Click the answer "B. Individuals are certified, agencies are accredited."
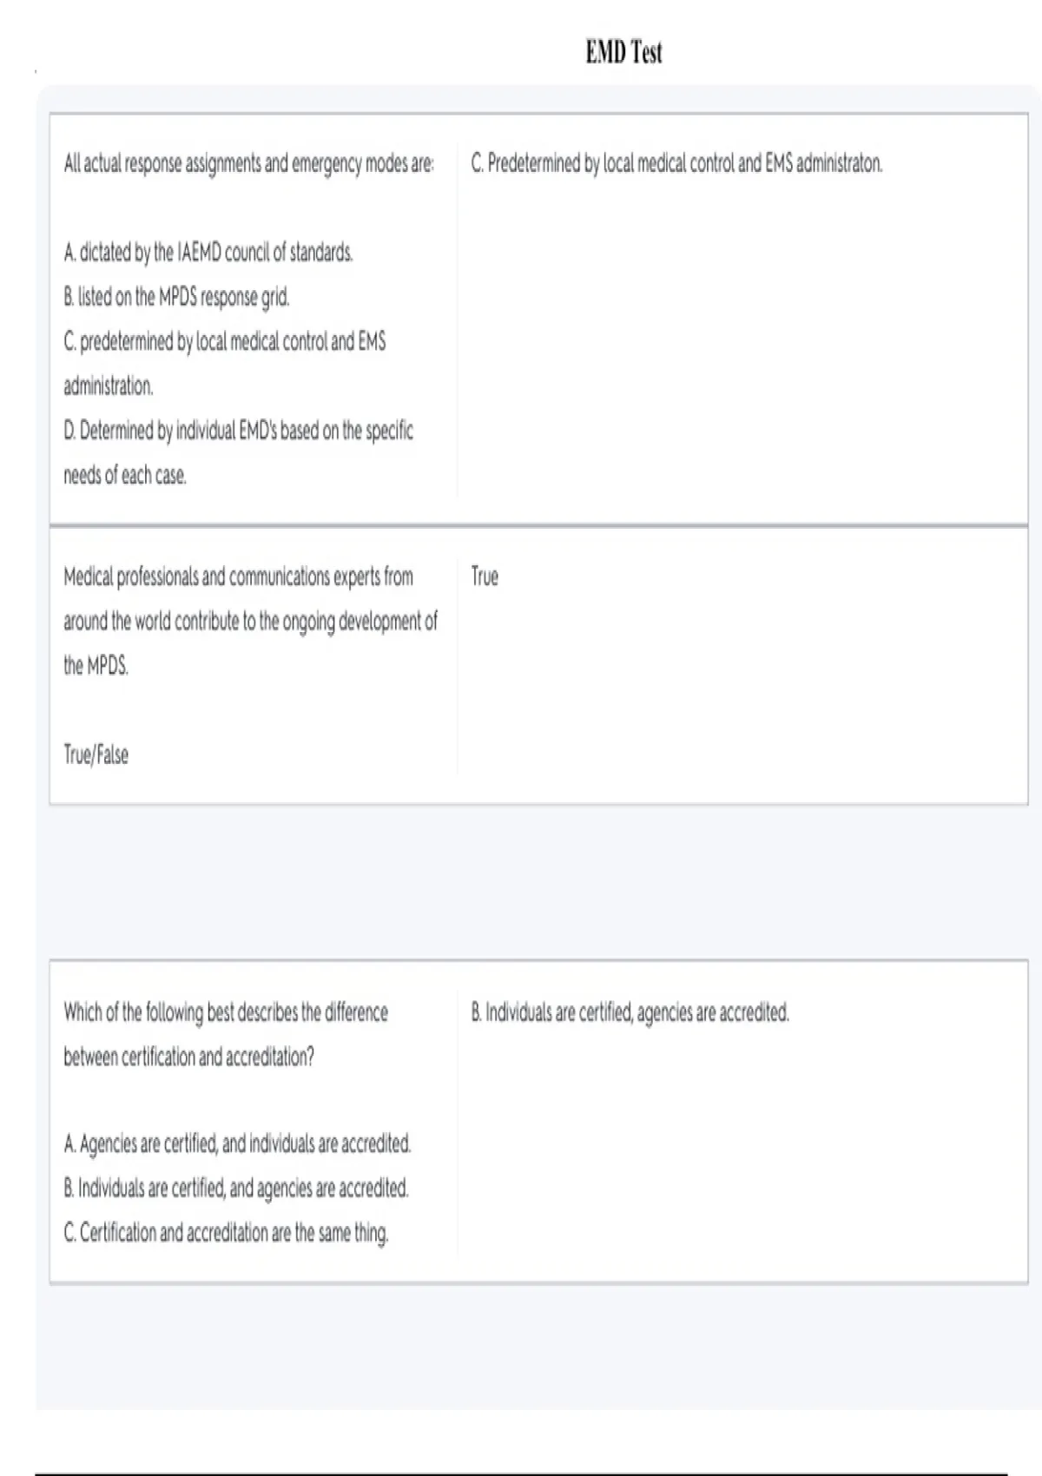Screen dimensions: 1042x1476 [630, 1012]
